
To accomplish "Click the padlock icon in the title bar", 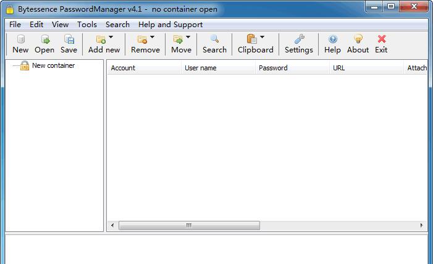I will click(10, 9).
